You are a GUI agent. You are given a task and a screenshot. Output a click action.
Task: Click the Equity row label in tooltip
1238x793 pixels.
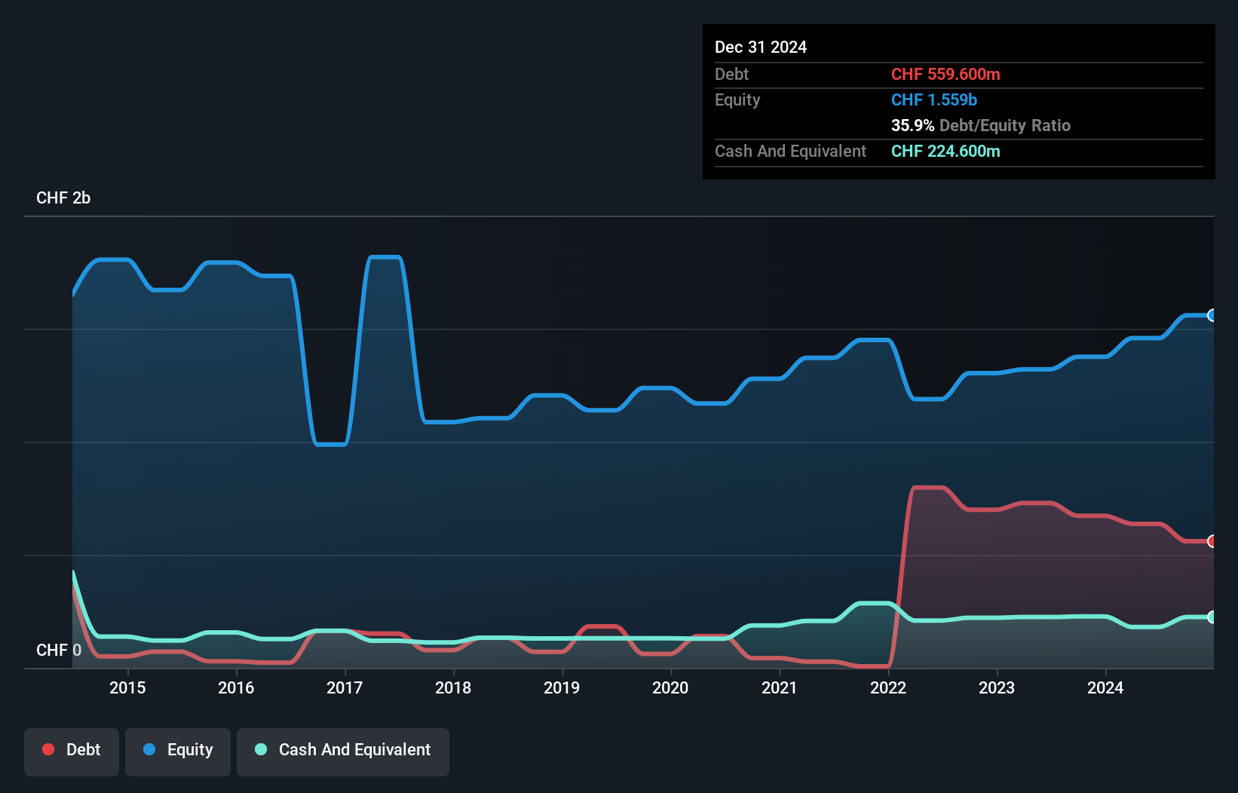[737, 100]
